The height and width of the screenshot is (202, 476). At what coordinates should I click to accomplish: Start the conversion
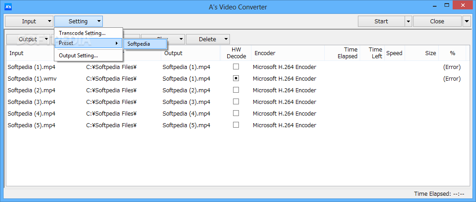click(381, 21)
